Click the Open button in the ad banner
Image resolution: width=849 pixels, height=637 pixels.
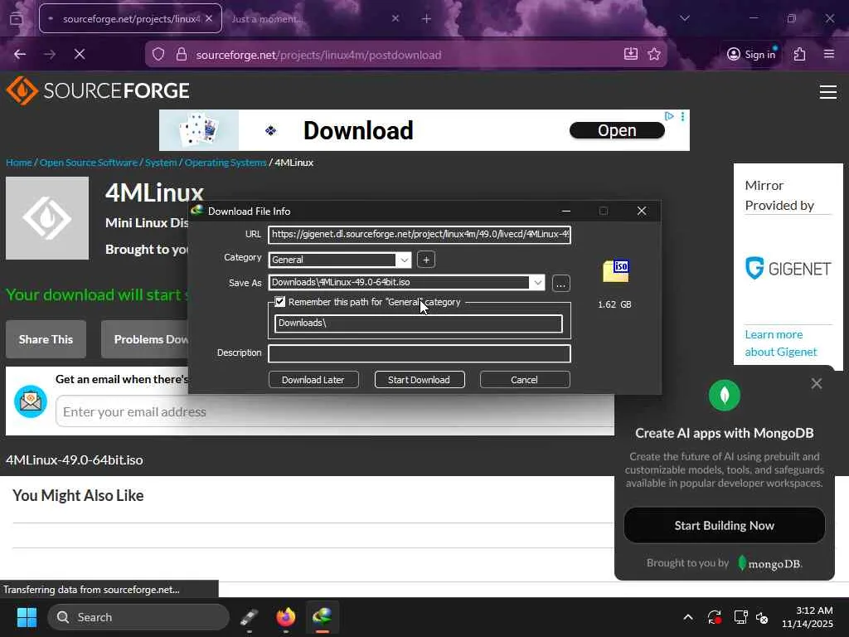coord(617,130)
